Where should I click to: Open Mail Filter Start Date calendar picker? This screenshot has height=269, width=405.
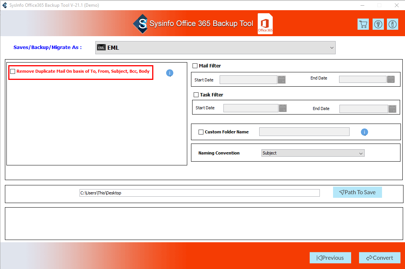[281, 79]
